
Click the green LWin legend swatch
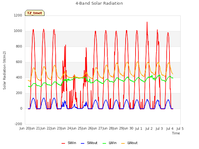coord(104,143)
